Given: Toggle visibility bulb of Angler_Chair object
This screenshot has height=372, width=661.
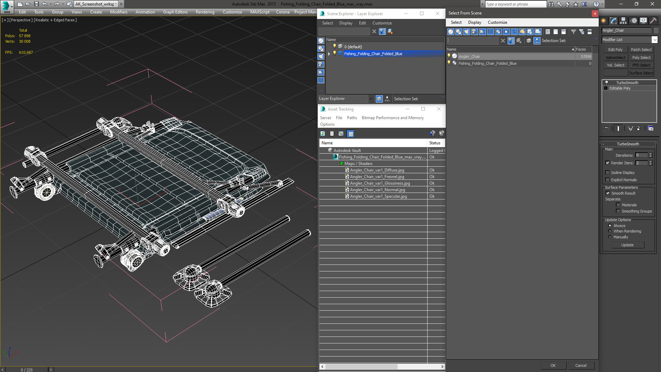Looking at the screenshot, I should point(449,56).
